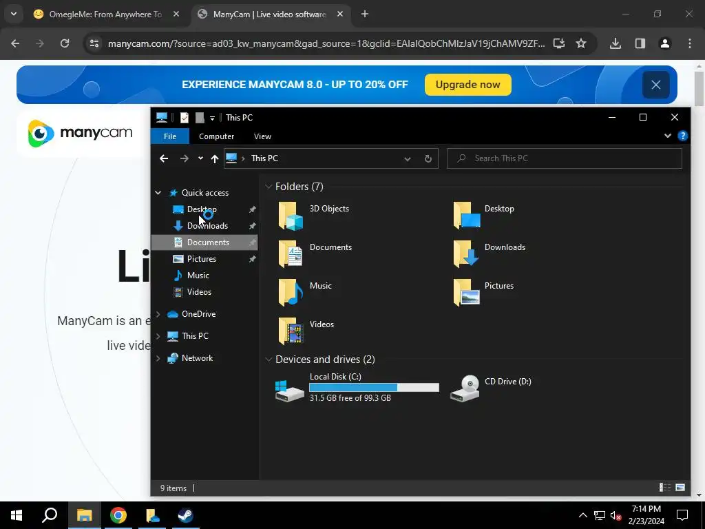Collapse the Devices and drives group
This screenshot has height=529, width=705.
pyautogui.click(x=269, y=360)
